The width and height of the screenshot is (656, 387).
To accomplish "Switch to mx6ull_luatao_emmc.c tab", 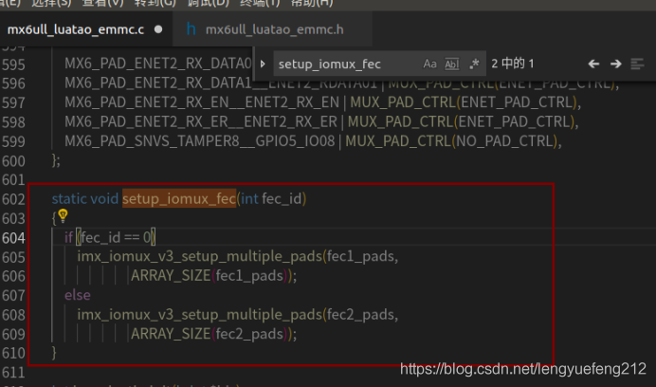I will pyautogui.click(x=76, y=29).
